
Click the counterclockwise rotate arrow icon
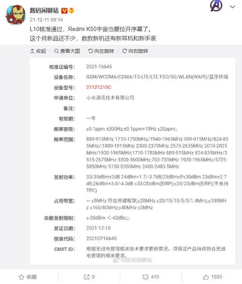coord(91,51)
